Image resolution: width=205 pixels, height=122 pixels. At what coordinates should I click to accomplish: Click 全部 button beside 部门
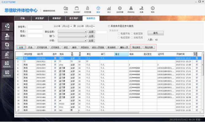[91, 36]
